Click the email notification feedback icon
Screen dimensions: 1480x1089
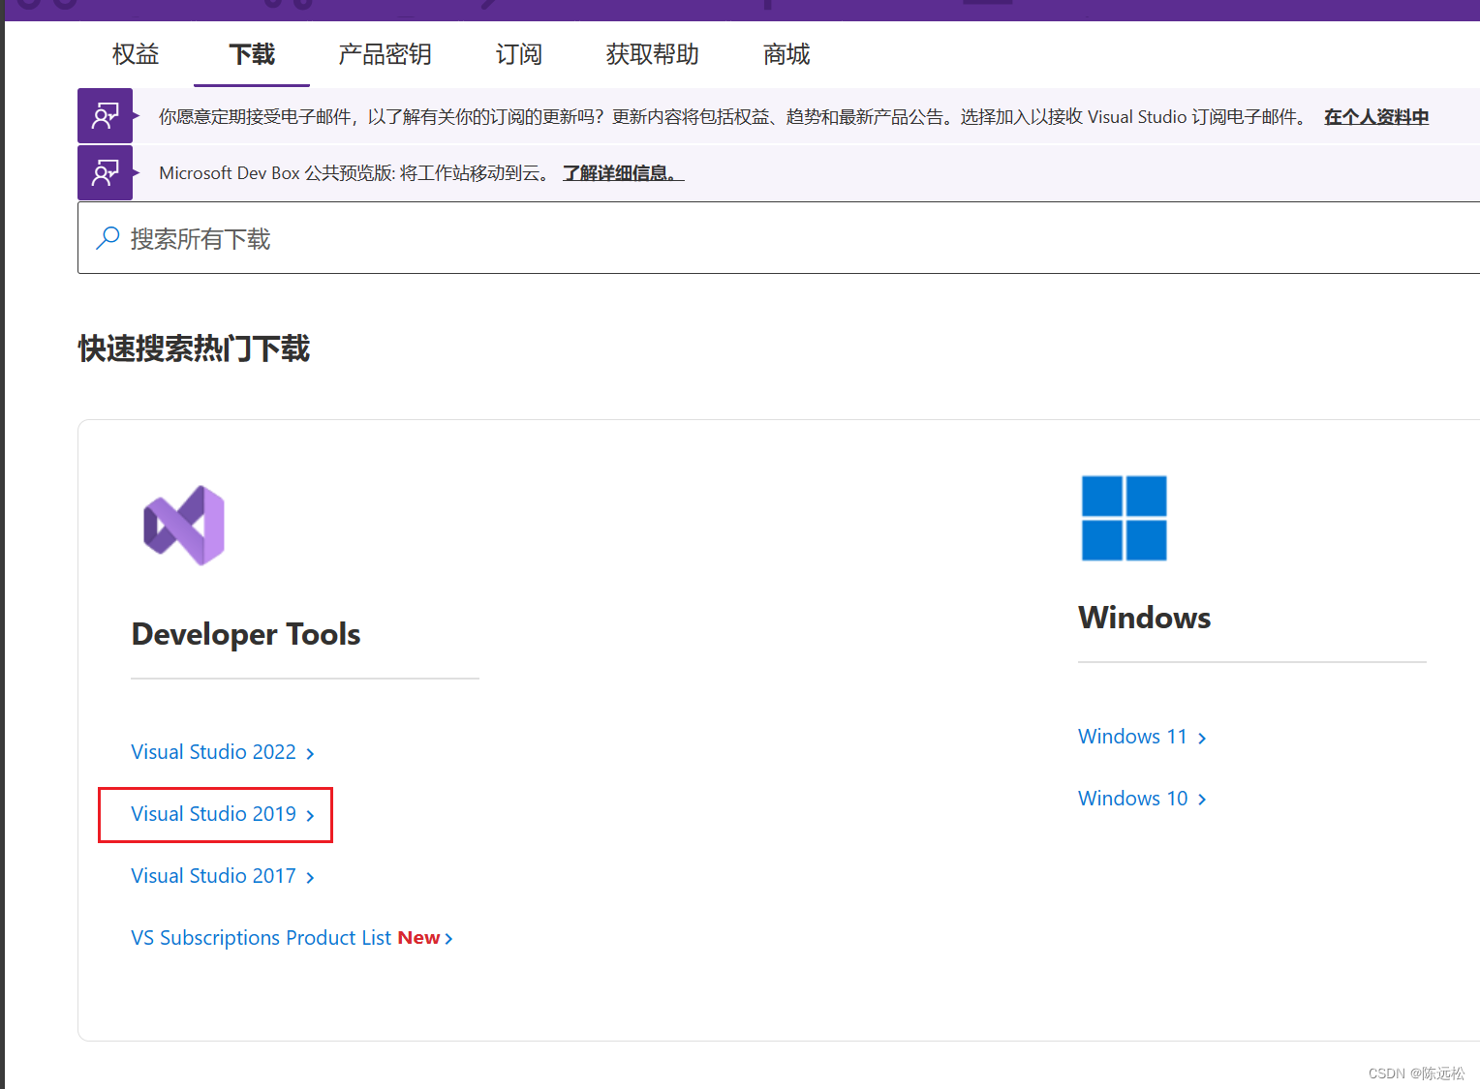[x=105, y=116]
